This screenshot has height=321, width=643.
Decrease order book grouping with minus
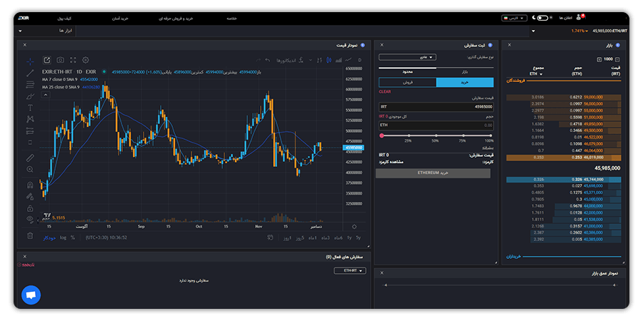(x=617, y=59)
